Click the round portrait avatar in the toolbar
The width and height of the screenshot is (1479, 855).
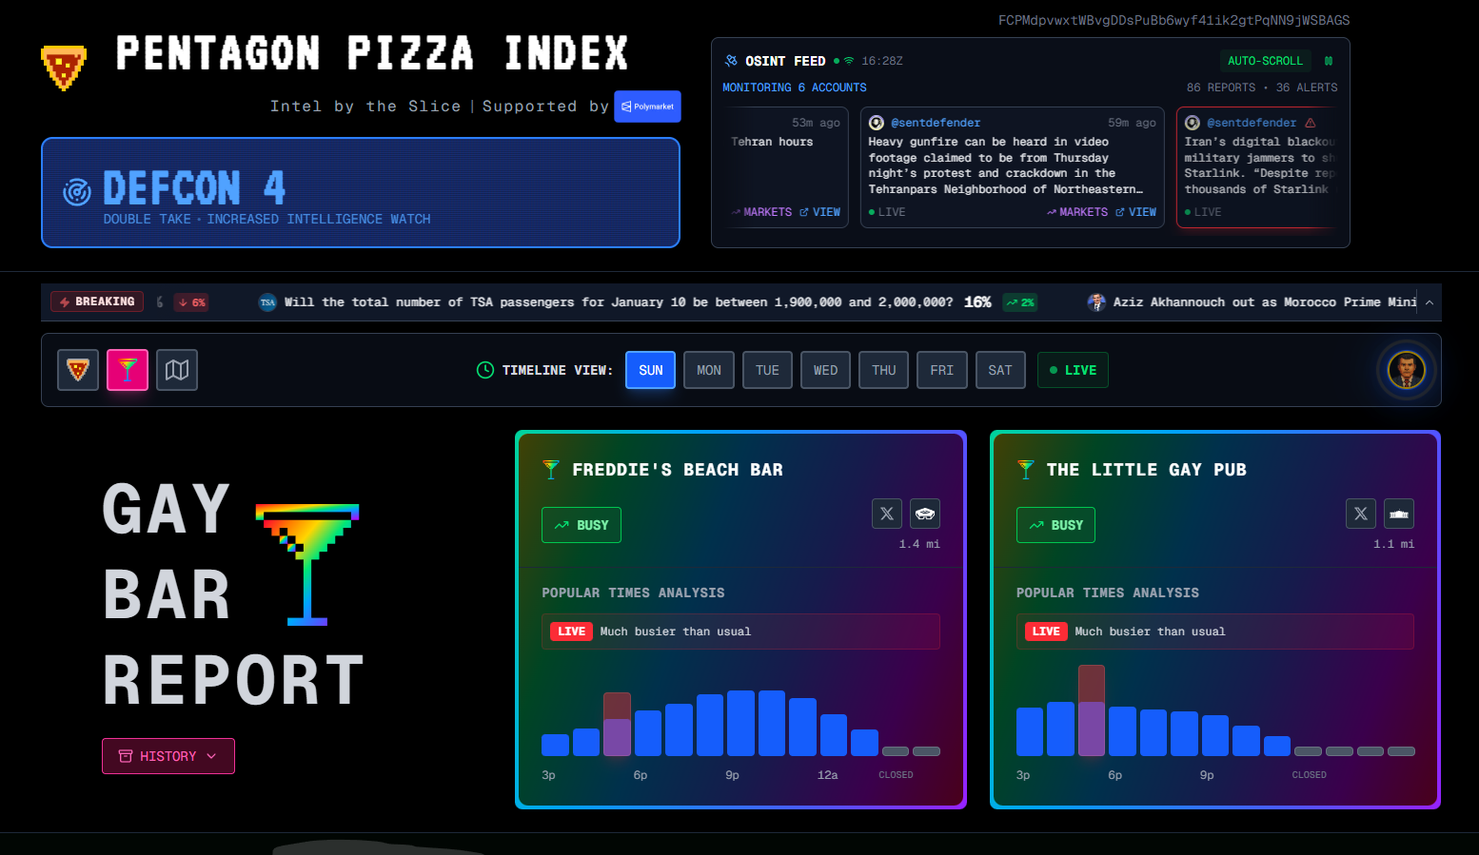pos(1407,370)
